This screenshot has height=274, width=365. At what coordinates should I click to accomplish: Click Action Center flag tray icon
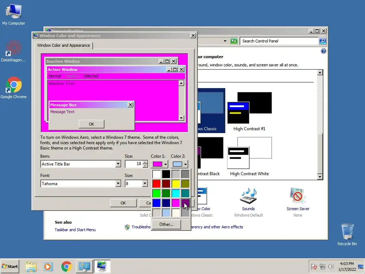pyautogui.click(x=314, y=266)
